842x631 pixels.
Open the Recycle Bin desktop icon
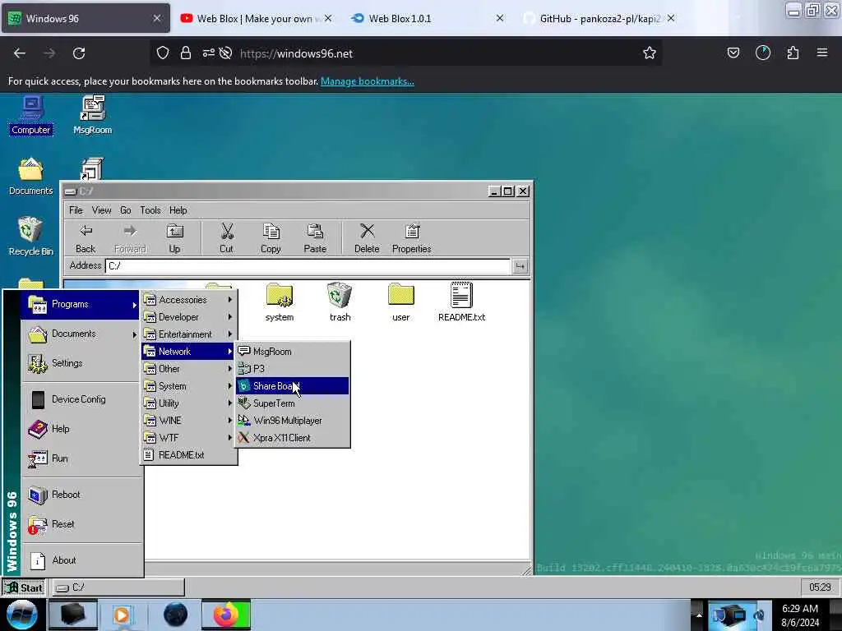[30, 237]
